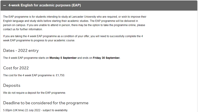Collapse the section using the minus icon
The width and height of the screenshot is (198, 112).
click(x=4, y=5)
